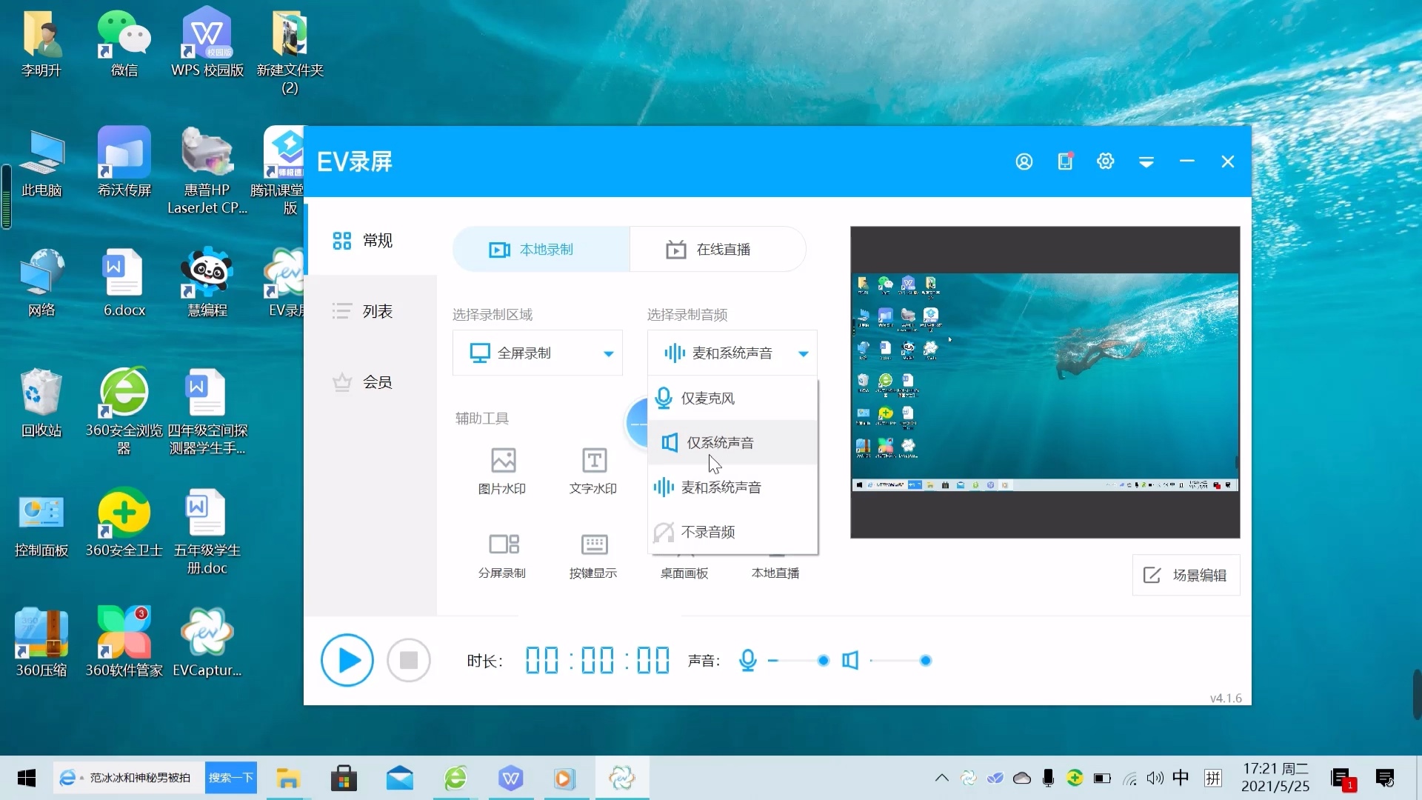Viewport: 1422px width, 800px height.
Task: Open File Explorer from taskbar
Action: 288,778
